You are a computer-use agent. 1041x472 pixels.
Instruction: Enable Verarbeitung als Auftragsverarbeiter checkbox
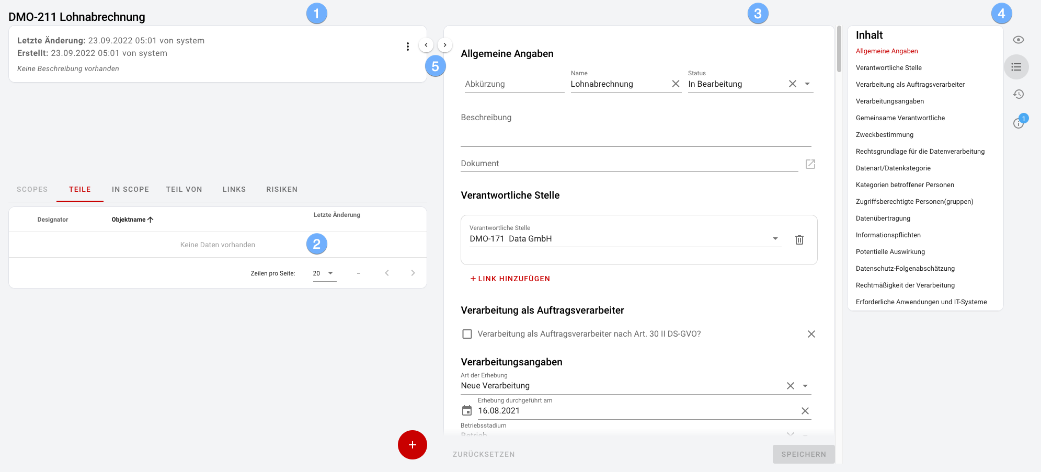[467, 333]
